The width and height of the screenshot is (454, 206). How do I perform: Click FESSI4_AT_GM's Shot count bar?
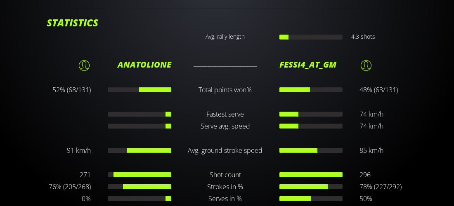point(311,175)
